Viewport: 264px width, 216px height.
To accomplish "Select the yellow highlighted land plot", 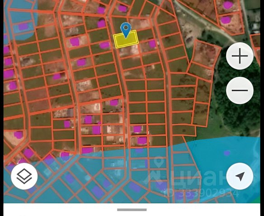I will pyautogui.click(x=126, y=39).
